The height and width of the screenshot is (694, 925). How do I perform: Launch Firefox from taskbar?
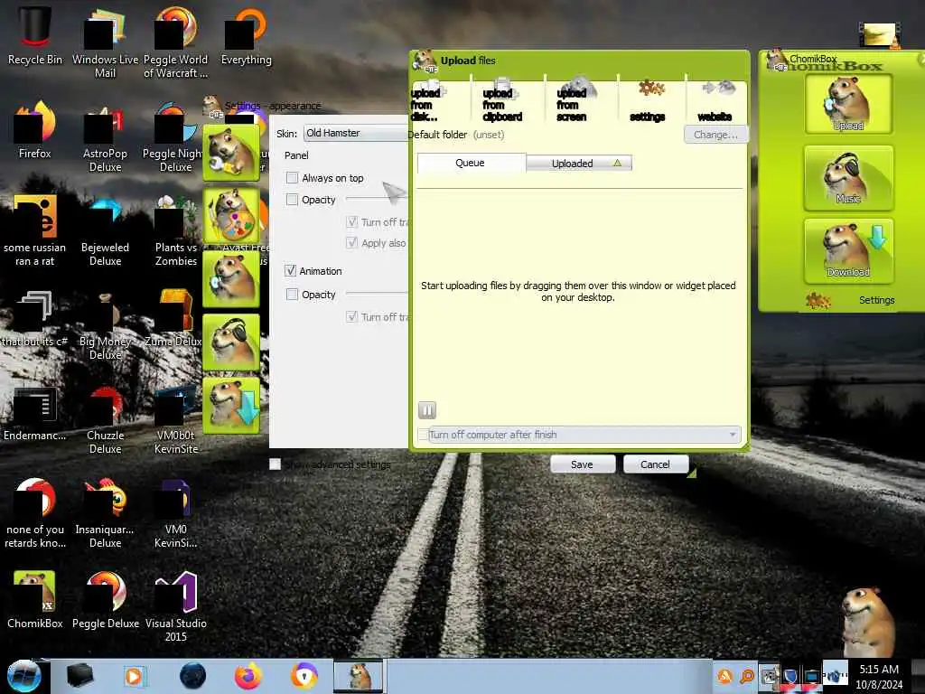click(248, 676)
